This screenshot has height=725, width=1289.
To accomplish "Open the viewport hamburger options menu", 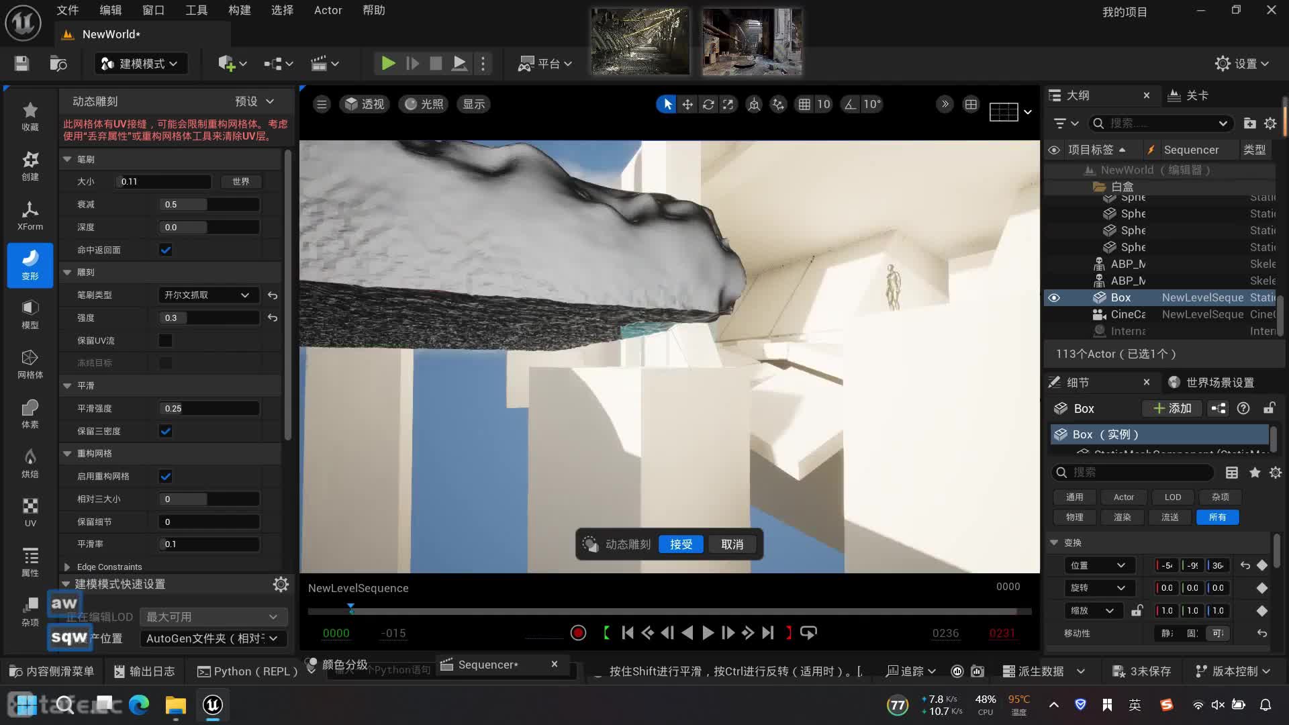I will point(322,104).
